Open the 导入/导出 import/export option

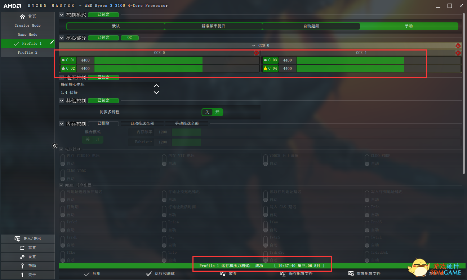(x=27, y=239)
